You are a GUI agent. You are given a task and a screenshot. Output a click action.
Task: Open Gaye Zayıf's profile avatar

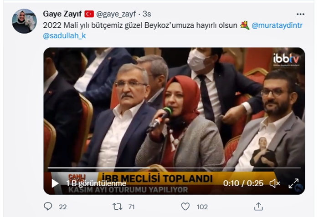25,21
